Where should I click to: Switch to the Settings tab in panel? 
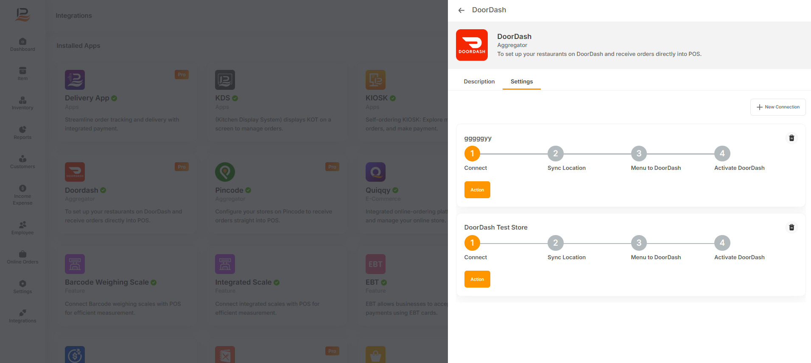(521, 81)
